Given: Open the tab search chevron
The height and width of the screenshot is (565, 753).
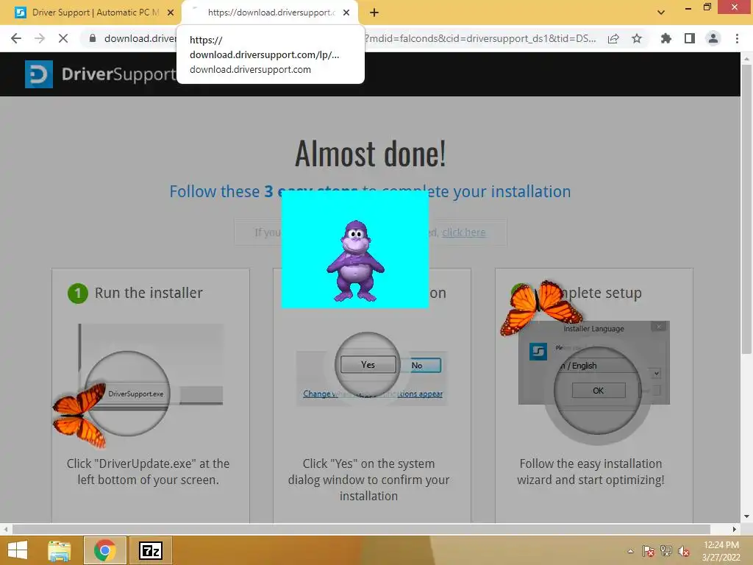Looking at the screenshot, I should coord(661,13).
